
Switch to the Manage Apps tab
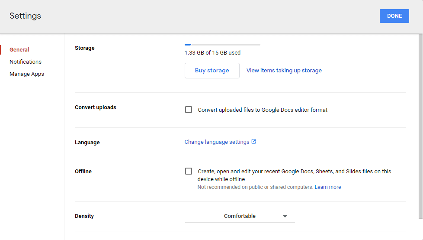pos(27,74)
